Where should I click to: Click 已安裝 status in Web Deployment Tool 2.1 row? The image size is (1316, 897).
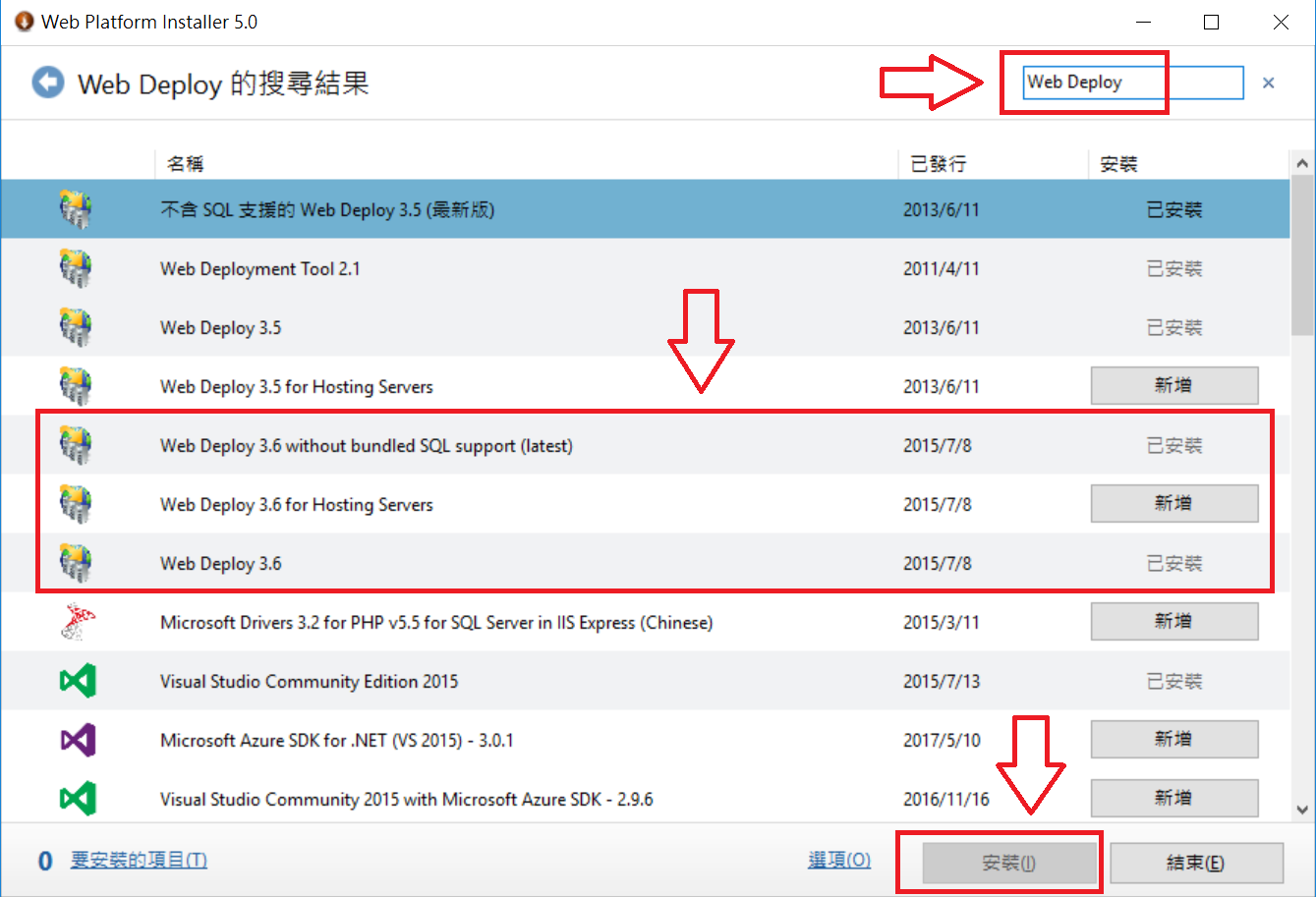tap(1174, 268)
